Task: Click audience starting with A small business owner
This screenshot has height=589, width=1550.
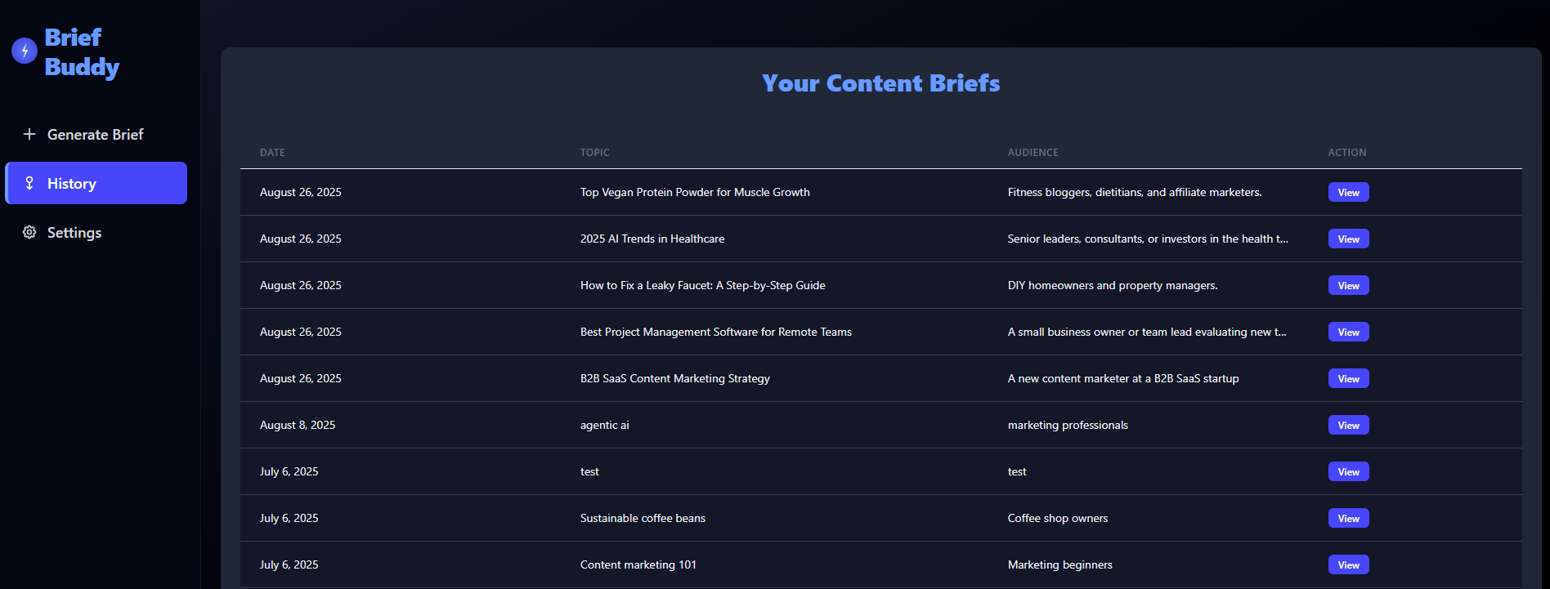Action: click(1147, 332)
